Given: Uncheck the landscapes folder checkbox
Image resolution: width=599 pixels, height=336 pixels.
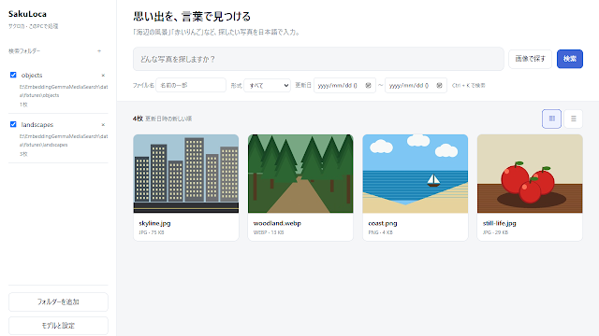Looking at the screenshot, I should coord(13,124).
